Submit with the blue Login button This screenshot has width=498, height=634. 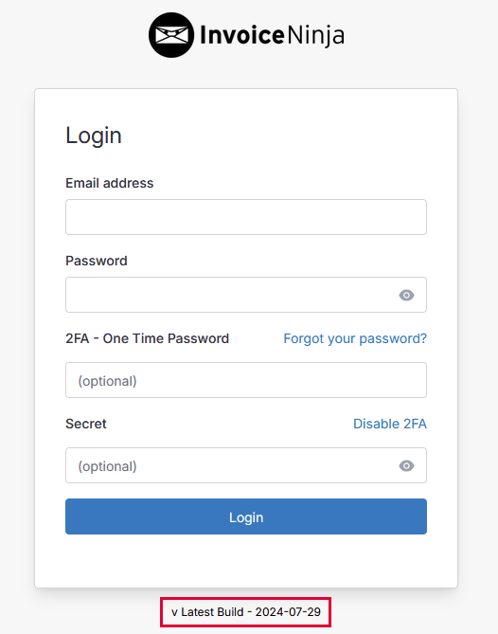coord(246,516)
